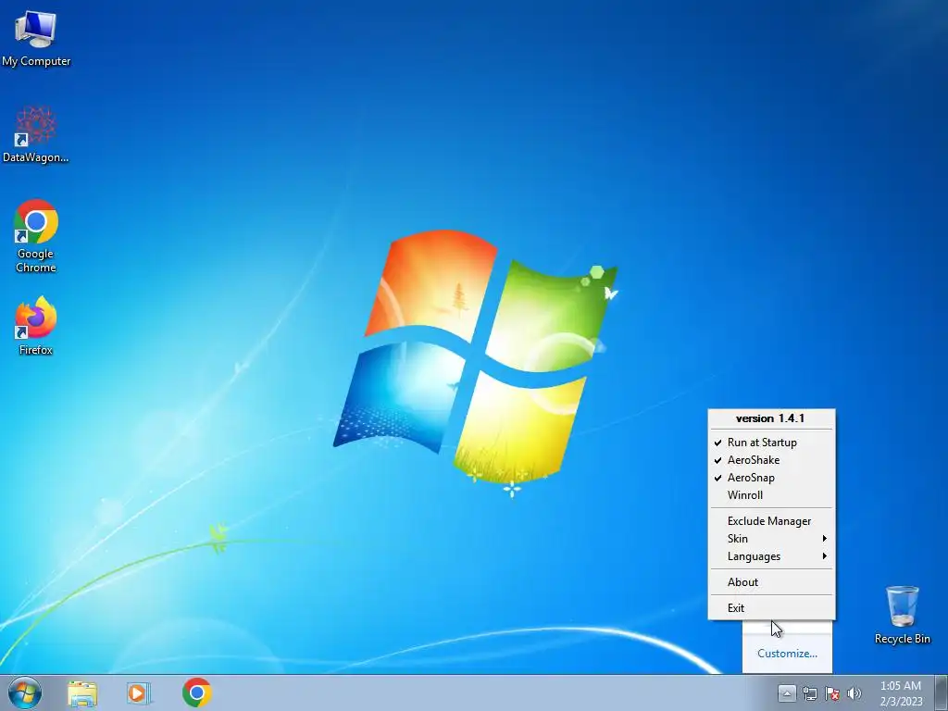Enable the Winroll option
The width and height of the screenshot is (948, 711).
(x=771, y=495)
